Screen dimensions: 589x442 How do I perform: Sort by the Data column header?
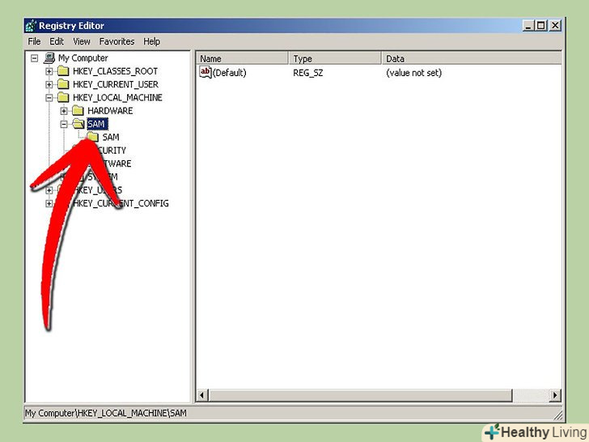(x=472, y=58)
